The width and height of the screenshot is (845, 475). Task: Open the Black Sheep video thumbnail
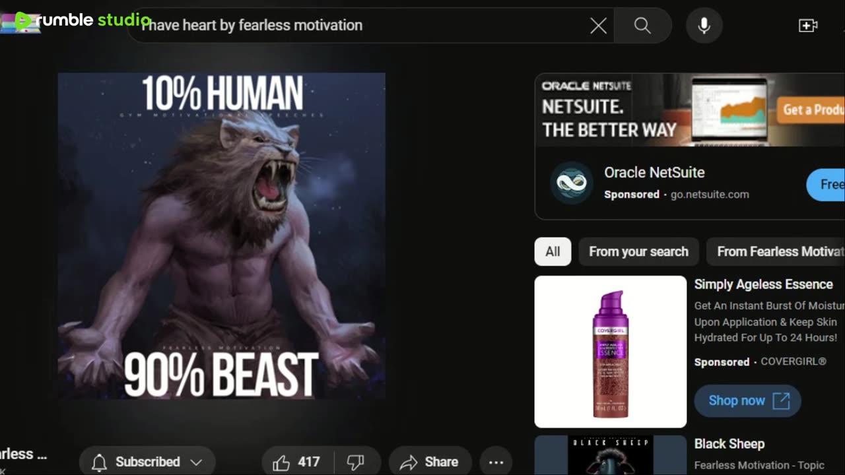tap(611, 455)
